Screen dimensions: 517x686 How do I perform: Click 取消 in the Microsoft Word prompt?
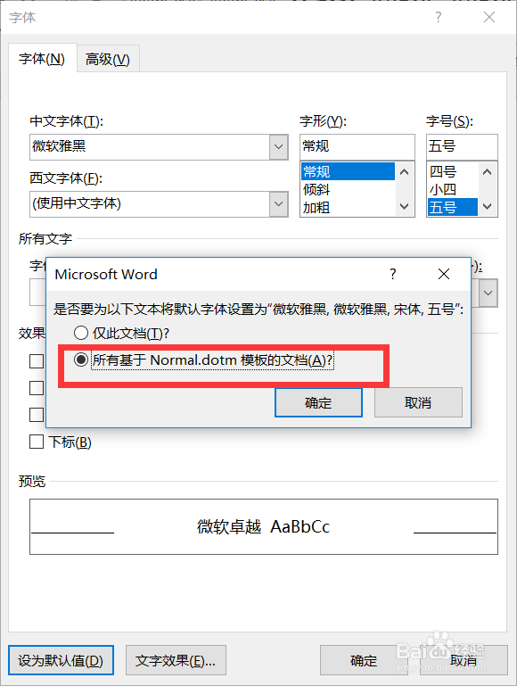pos(418,402)
